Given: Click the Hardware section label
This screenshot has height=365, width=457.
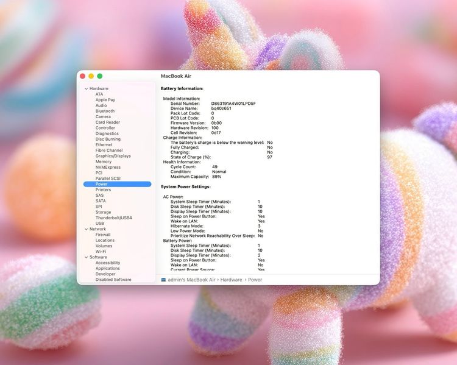Looking at the screenshot, I should 99,88.
